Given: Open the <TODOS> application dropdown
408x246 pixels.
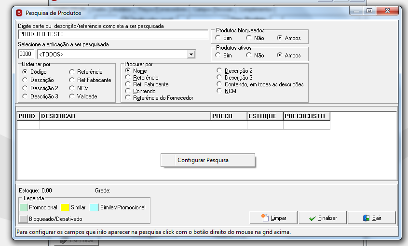Looking at the screenshot, I should point(191,55).
